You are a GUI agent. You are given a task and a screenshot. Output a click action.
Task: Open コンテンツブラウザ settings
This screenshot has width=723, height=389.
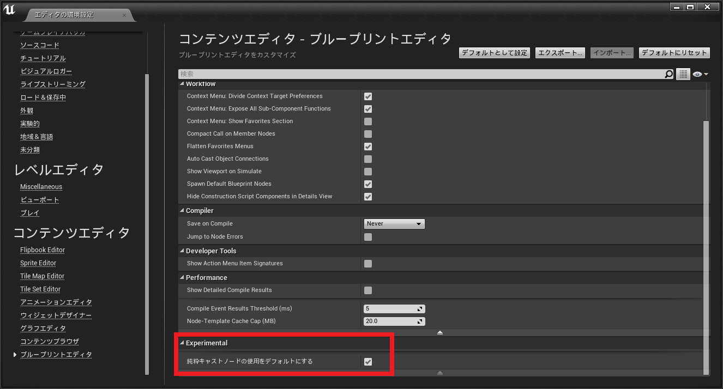click(50, 342)
